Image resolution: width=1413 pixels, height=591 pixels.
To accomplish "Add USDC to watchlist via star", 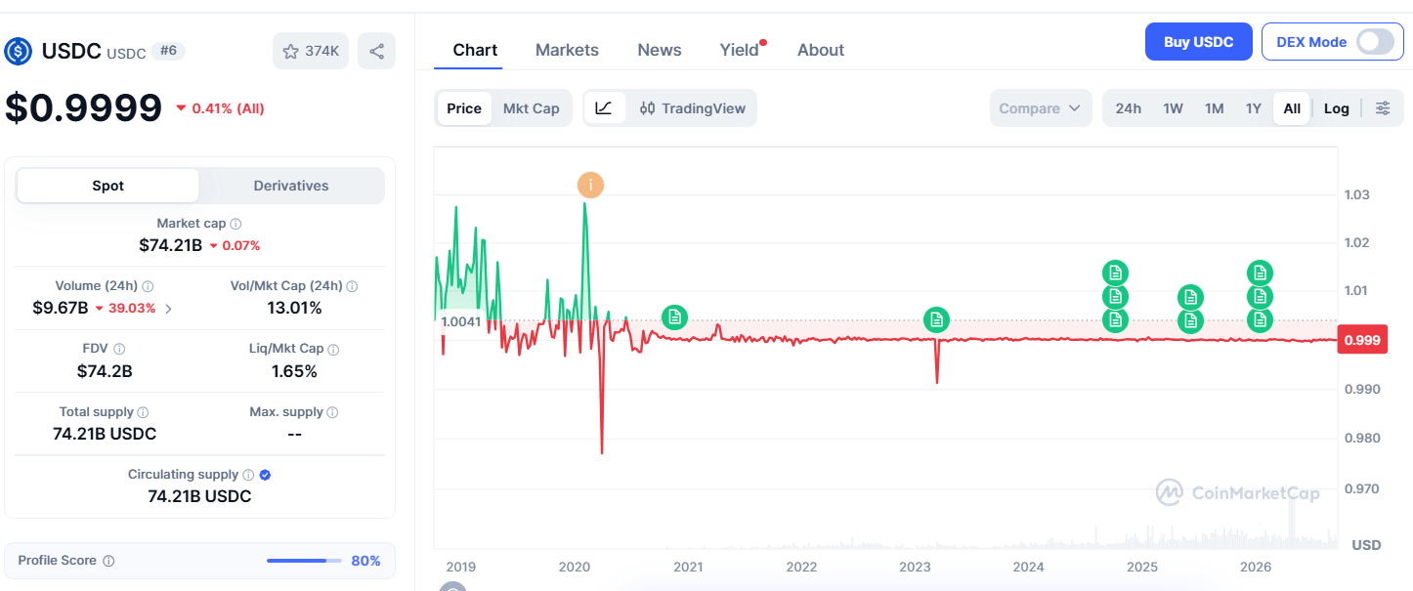I will point(311,51).
